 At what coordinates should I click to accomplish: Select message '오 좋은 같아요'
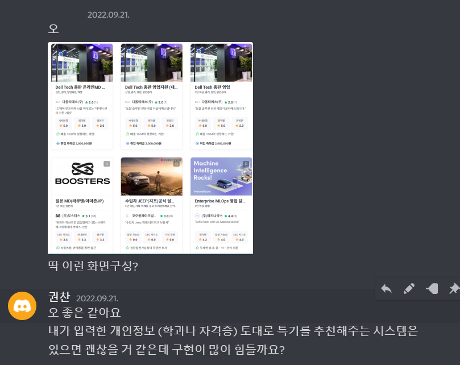pyautogui.click(x=85, y=313)
